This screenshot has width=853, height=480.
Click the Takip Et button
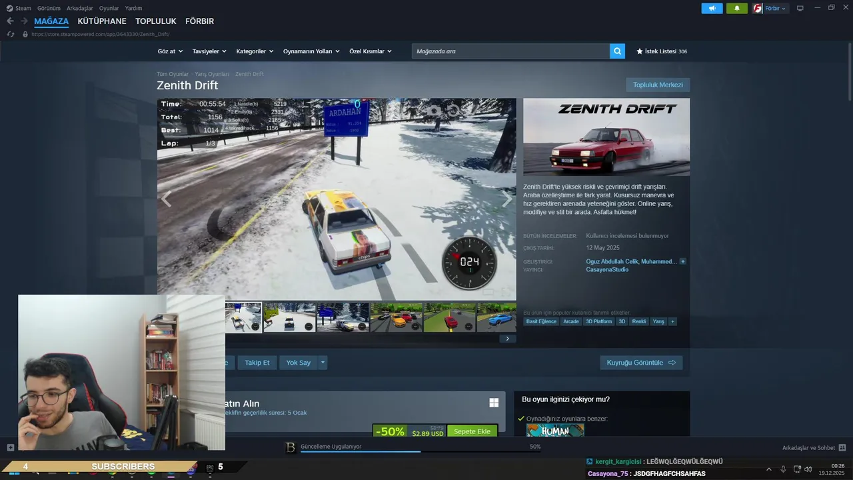(257, 363)
